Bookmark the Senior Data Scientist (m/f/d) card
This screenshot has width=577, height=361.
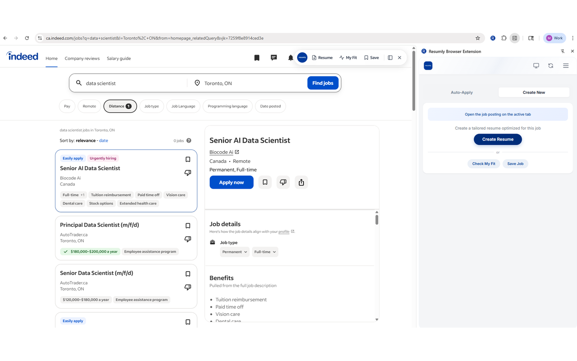[x=188, y=274]
